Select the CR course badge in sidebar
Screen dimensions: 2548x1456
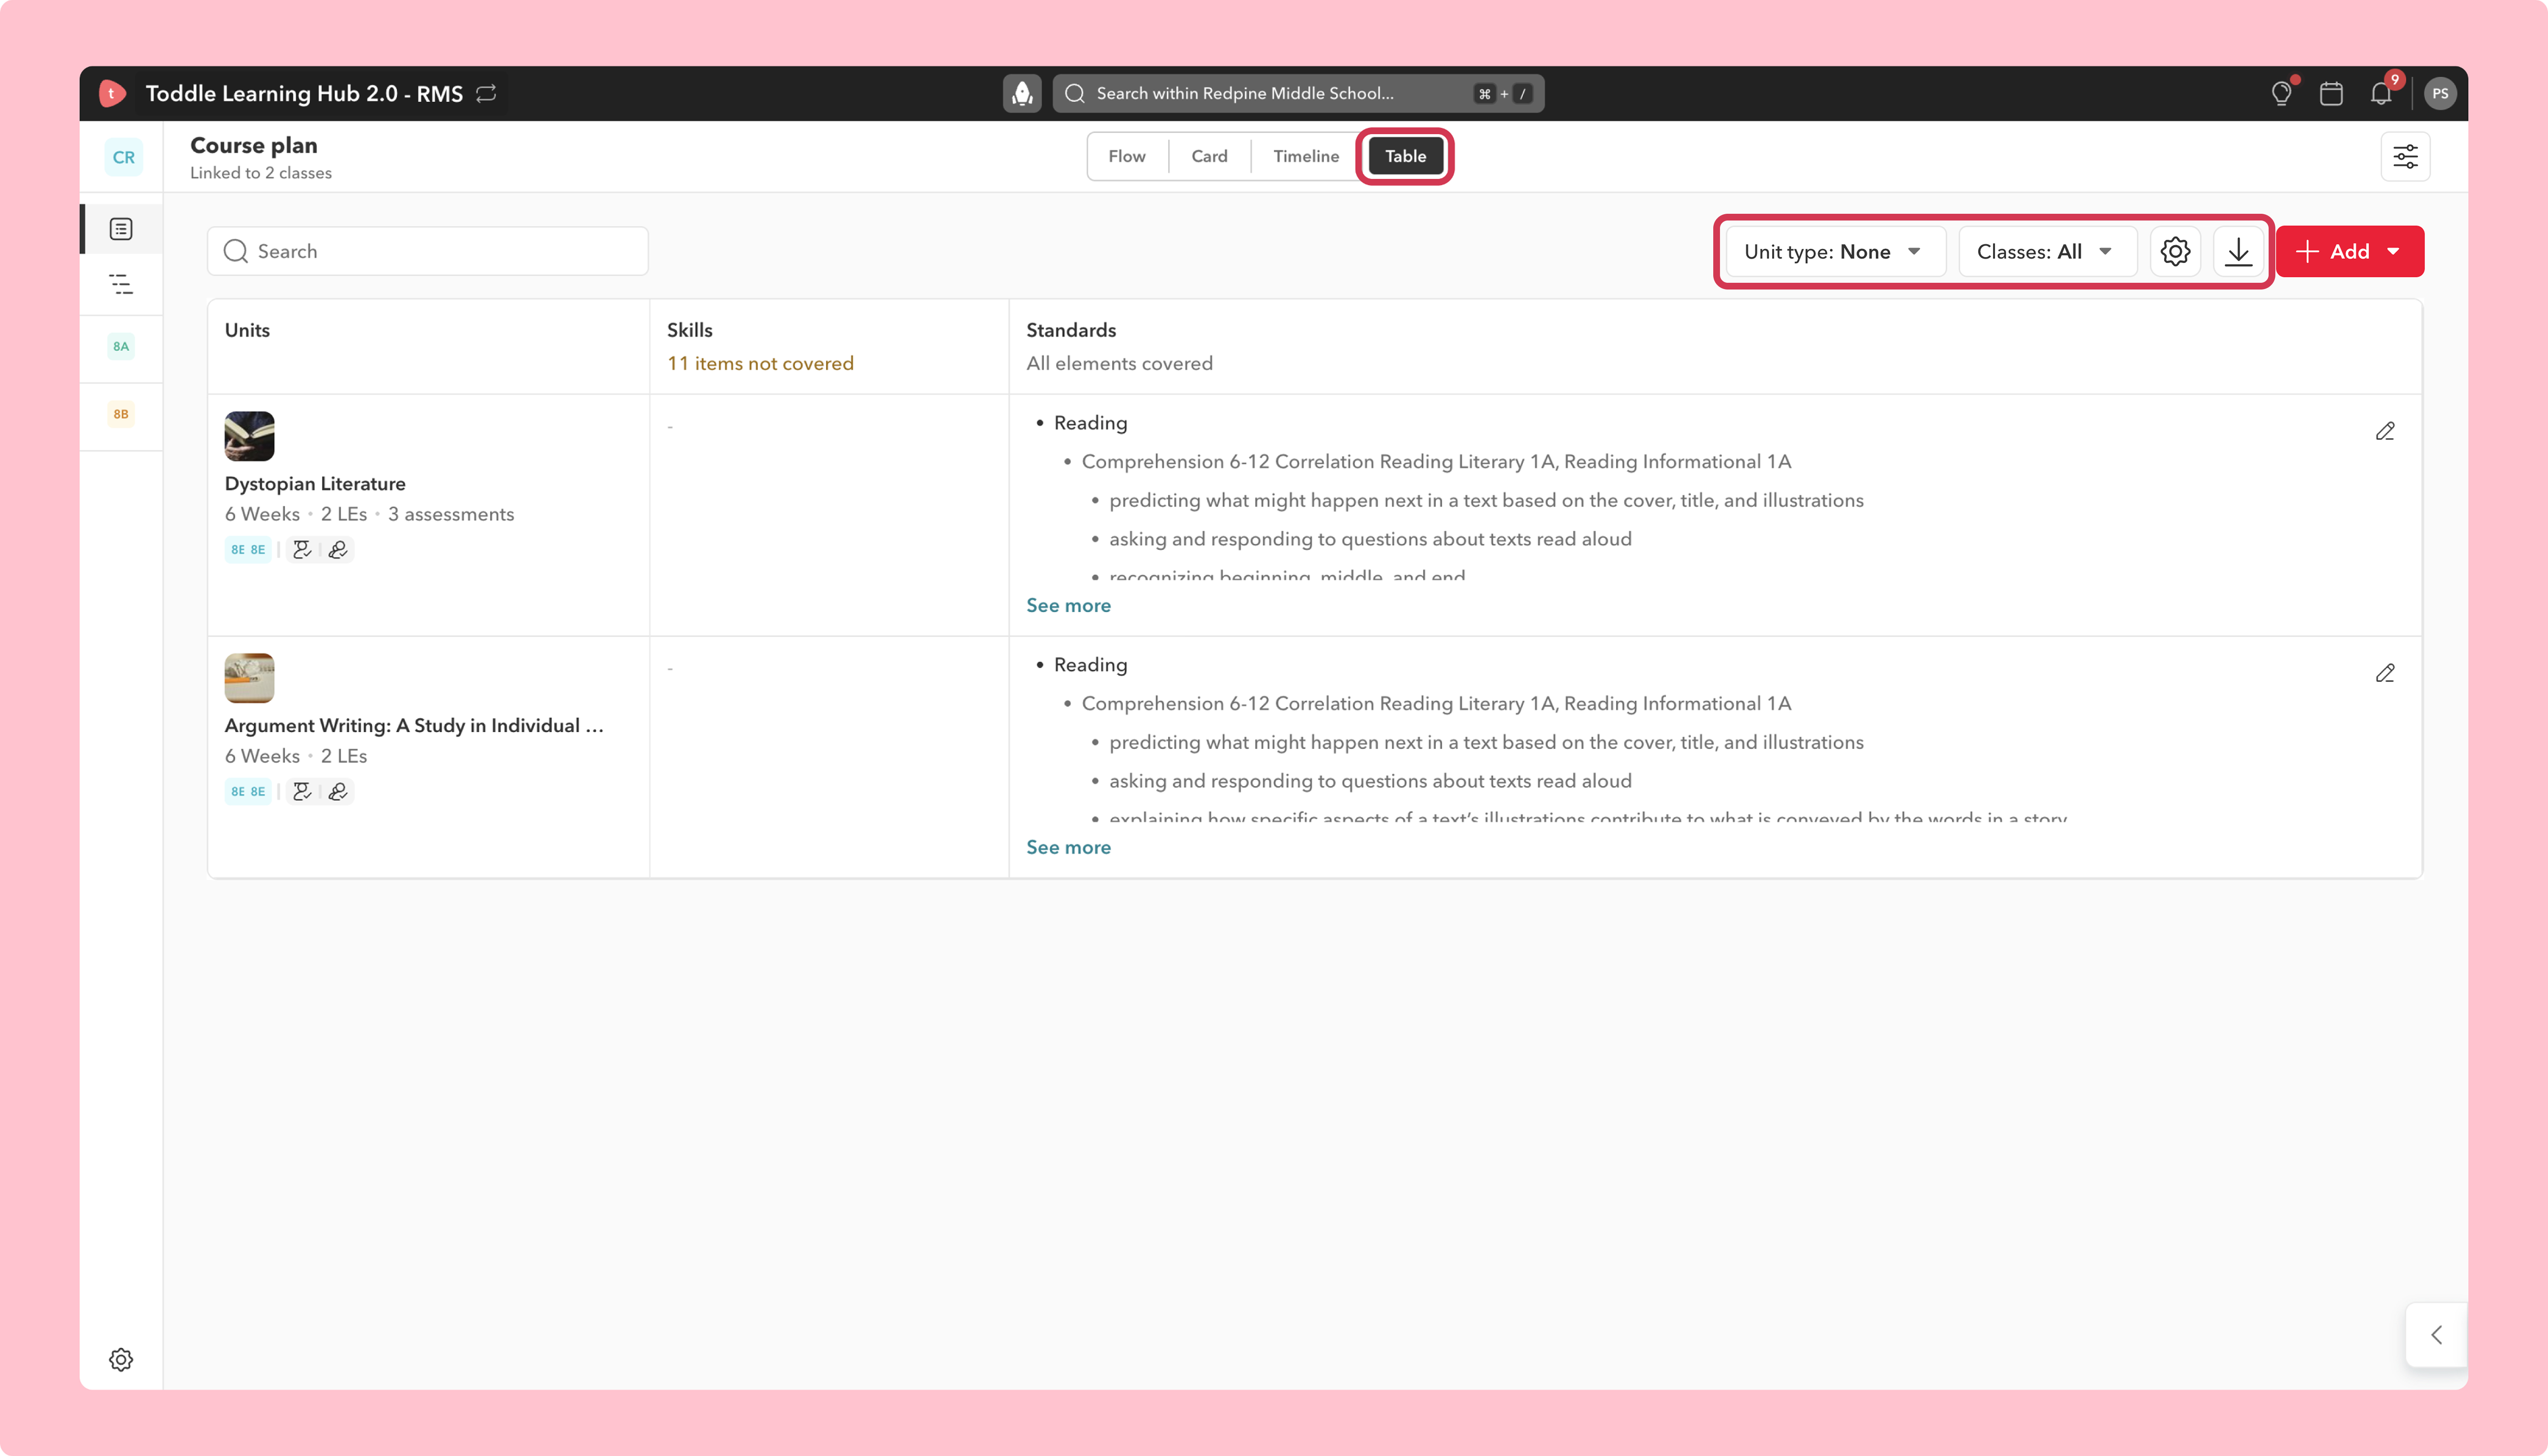click(124, 157)
